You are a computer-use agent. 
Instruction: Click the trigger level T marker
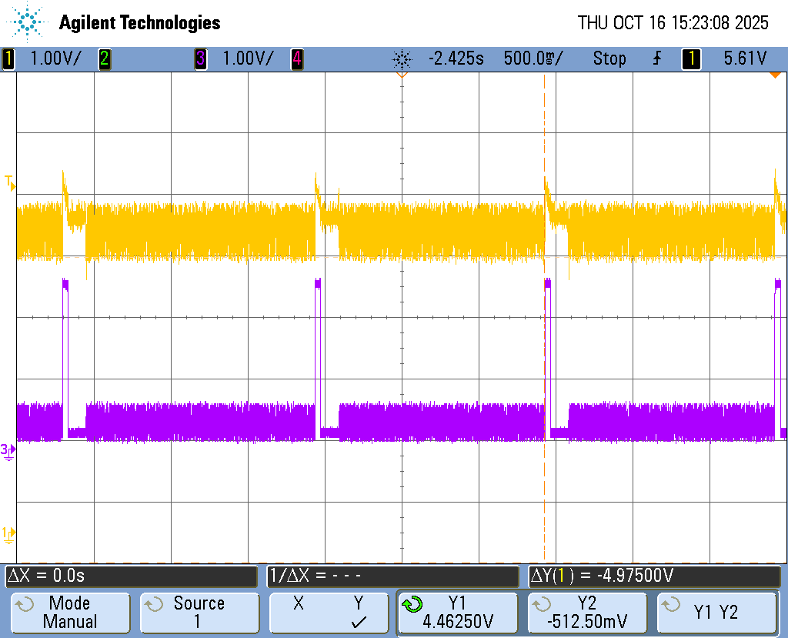[9, 183]
